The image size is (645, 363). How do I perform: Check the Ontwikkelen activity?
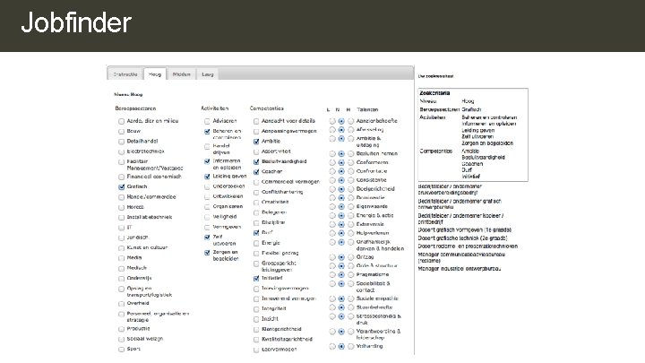(207, 196)
